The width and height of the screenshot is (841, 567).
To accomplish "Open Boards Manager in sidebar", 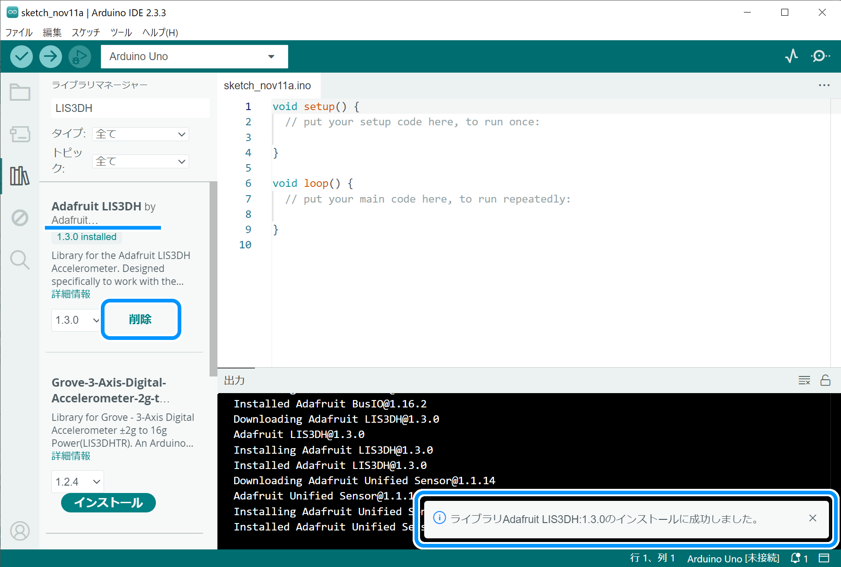I will click(x=20, y=134).
